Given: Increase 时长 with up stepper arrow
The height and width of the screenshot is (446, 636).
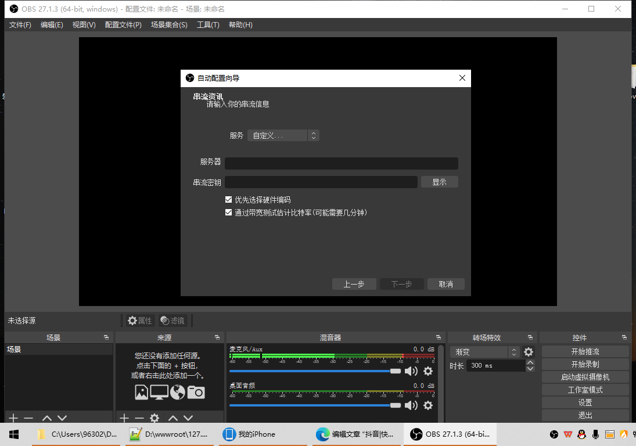Looking at the screenshot, I should [x=530, y=362].
